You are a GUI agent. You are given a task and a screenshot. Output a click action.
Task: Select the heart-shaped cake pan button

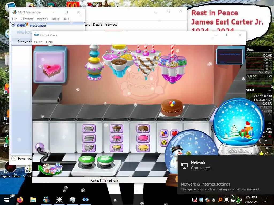(89, 148)
